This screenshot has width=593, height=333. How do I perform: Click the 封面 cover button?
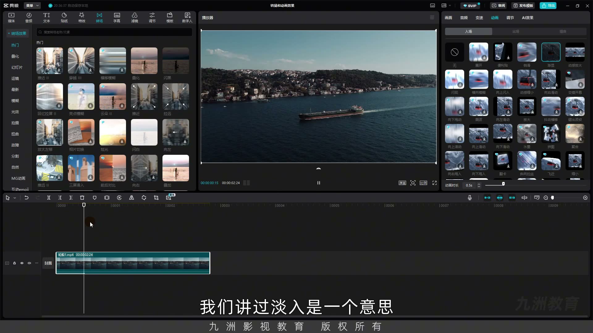pos(48,263)
